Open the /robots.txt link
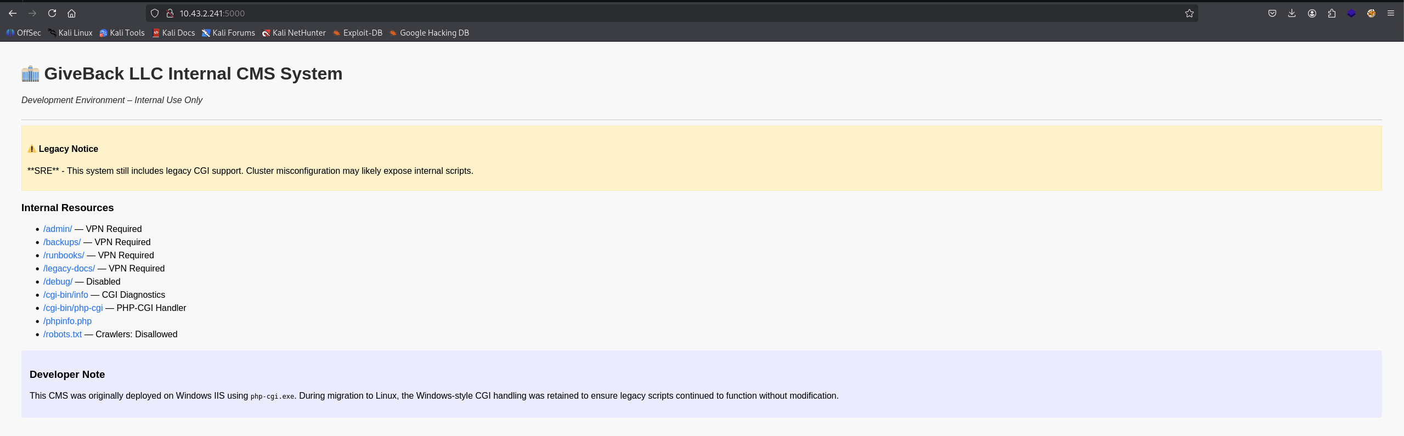Image resolution: width=1404 pixels, height=436 pixels. click(63, 335)
